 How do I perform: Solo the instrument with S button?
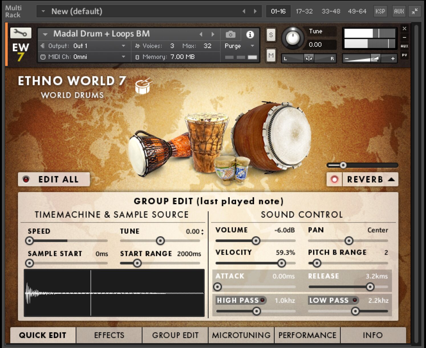(x=271, y=35)
